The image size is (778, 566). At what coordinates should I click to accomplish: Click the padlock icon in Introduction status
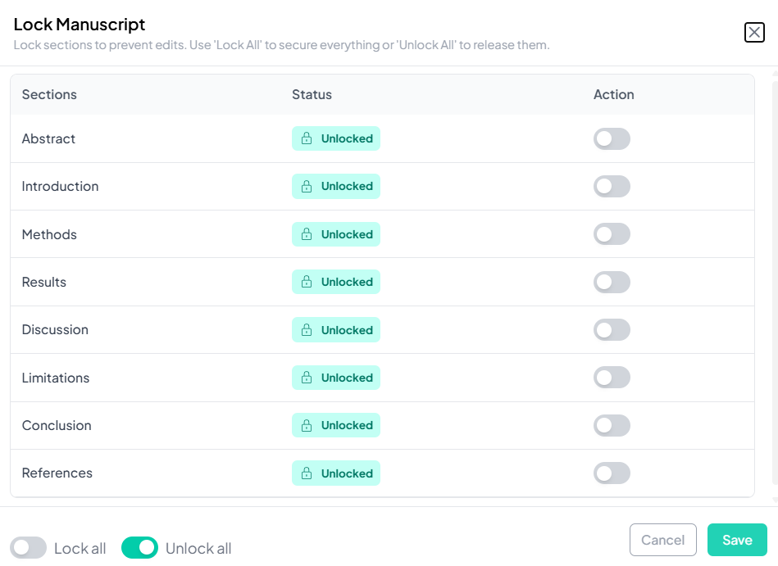click(x=307, y=187)
